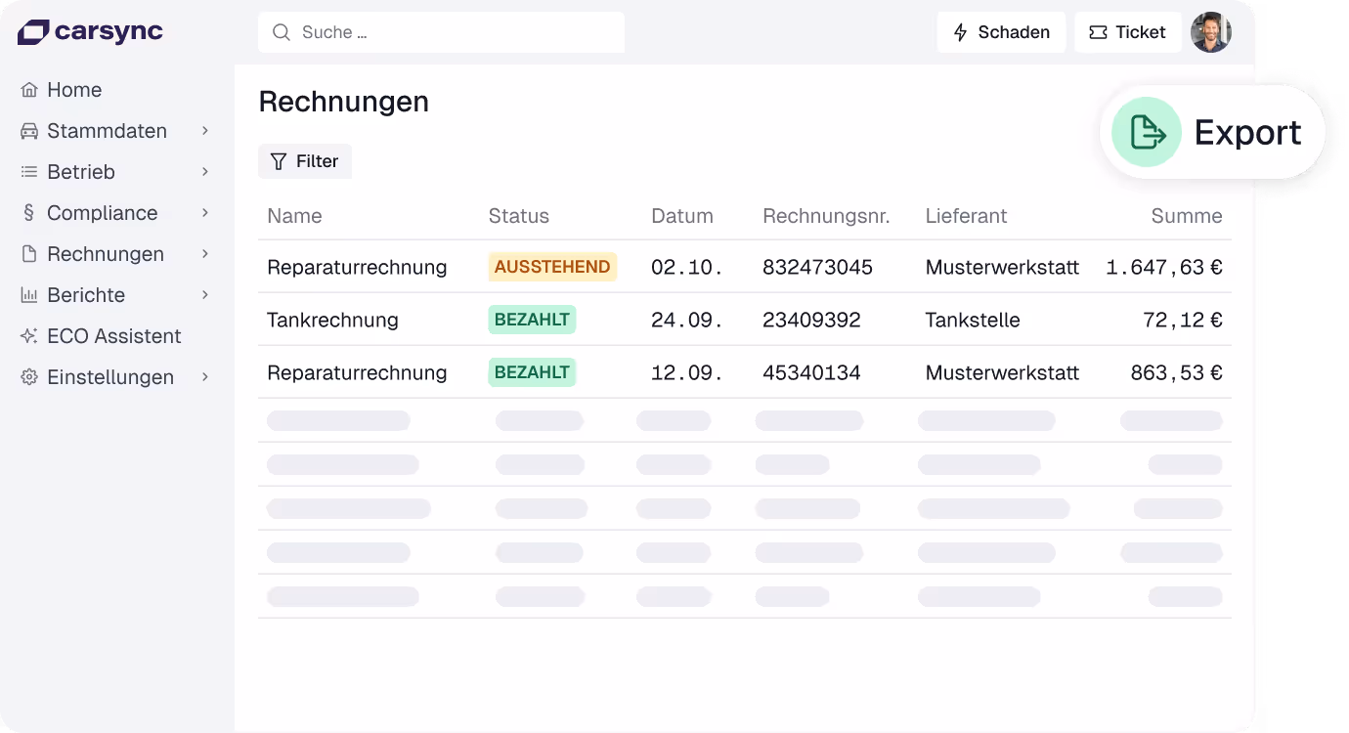This screenshot has height=733, width=1349.
Task: Create a Ticket via top button
Action: [x=1128, y=32]
